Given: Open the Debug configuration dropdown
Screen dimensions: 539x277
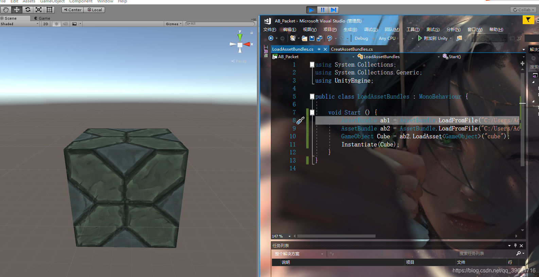Looking at the screenshot, I should point(364,38).
